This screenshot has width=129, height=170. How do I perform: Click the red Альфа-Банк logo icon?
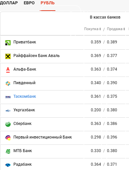point(8,70)
